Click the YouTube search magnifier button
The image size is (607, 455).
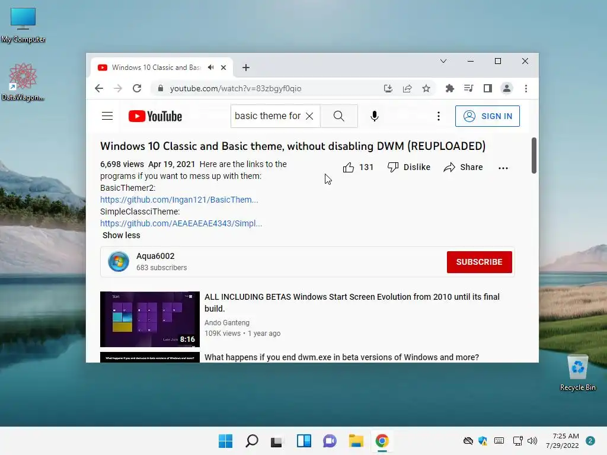[338, 116]
